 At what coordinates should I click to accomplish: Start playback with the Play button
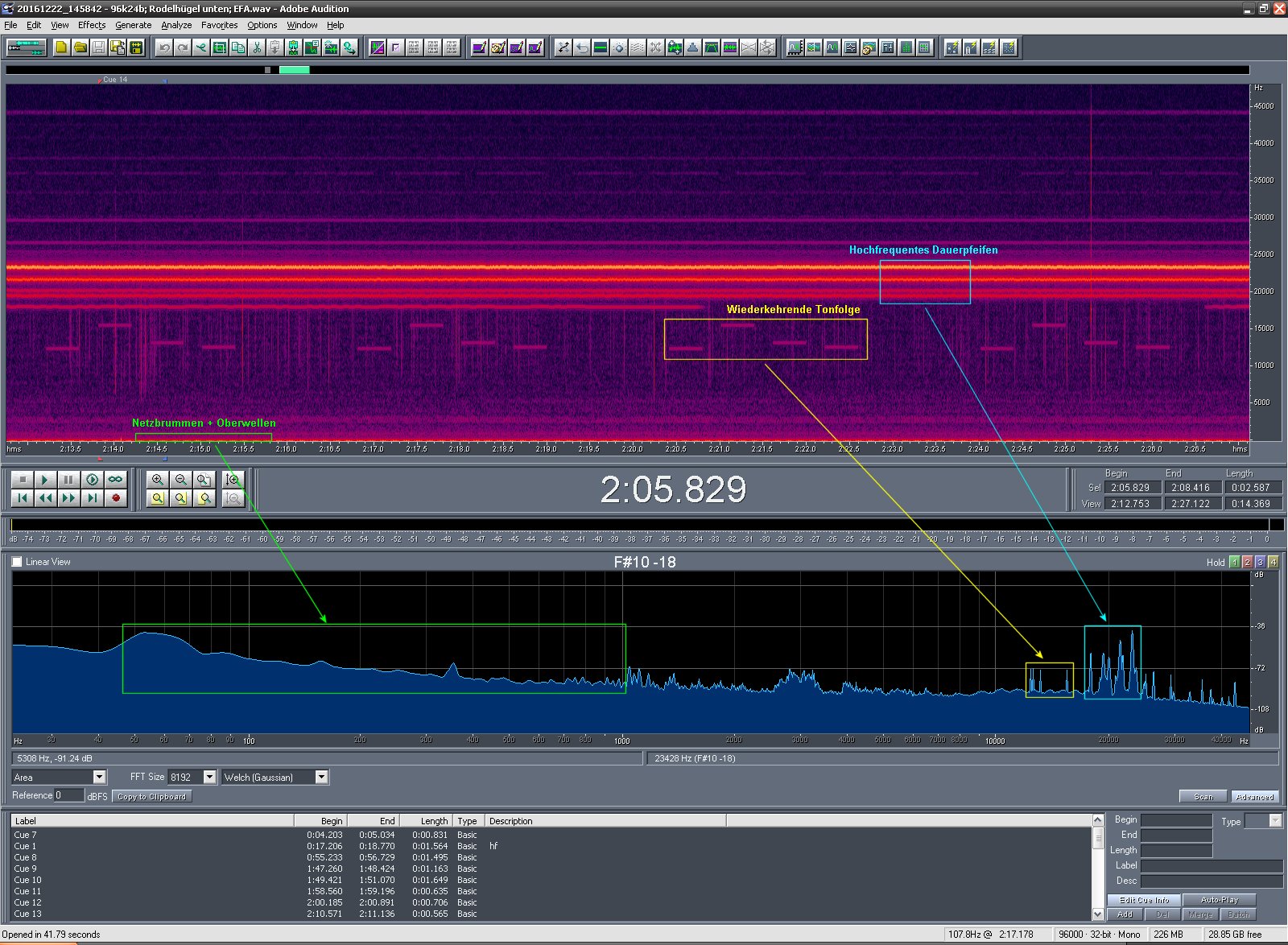point(45,480)
